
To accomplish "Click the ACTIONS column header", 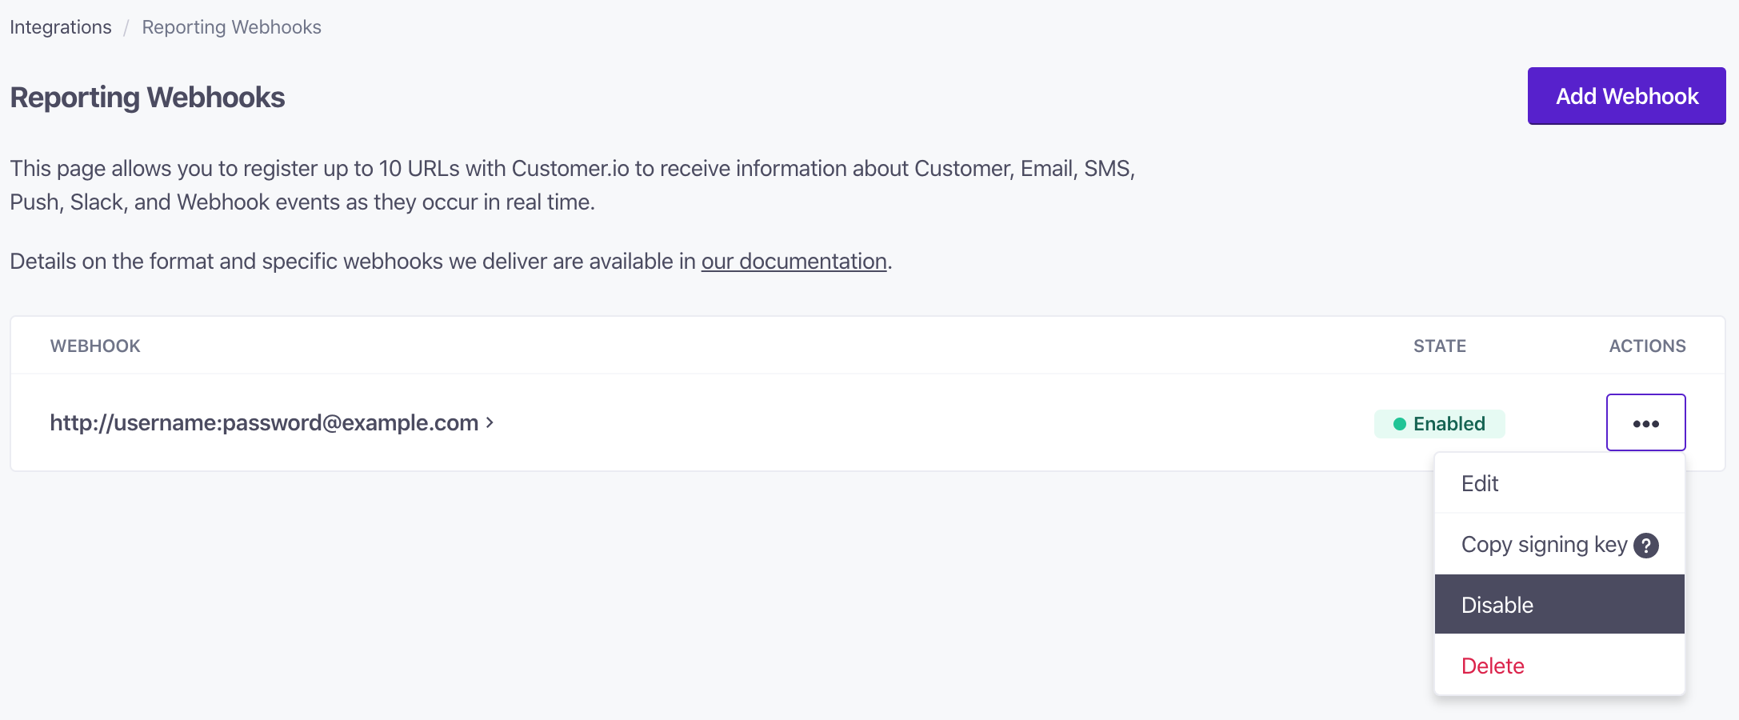I will [1647, 346].
